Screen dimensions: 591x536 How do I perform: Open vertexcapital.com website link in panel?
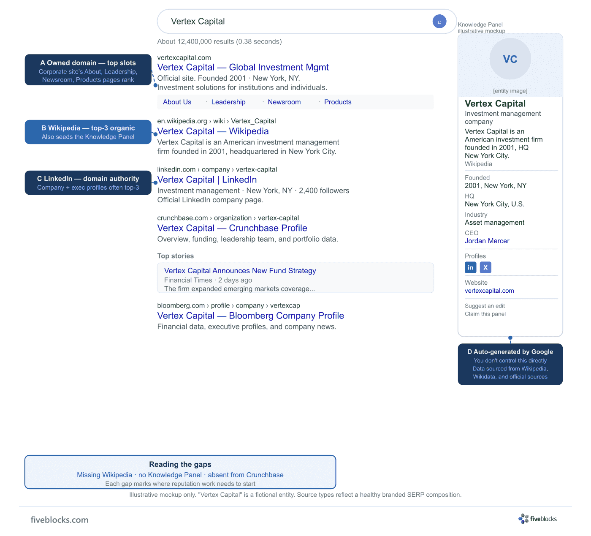[489, 291]
